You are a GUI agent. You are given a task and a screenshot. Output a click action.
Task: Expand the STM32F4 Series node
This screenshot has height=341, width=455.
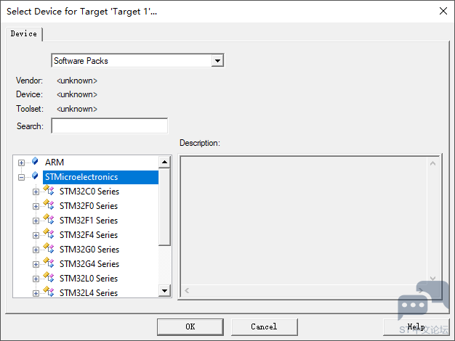pos(36,235)
